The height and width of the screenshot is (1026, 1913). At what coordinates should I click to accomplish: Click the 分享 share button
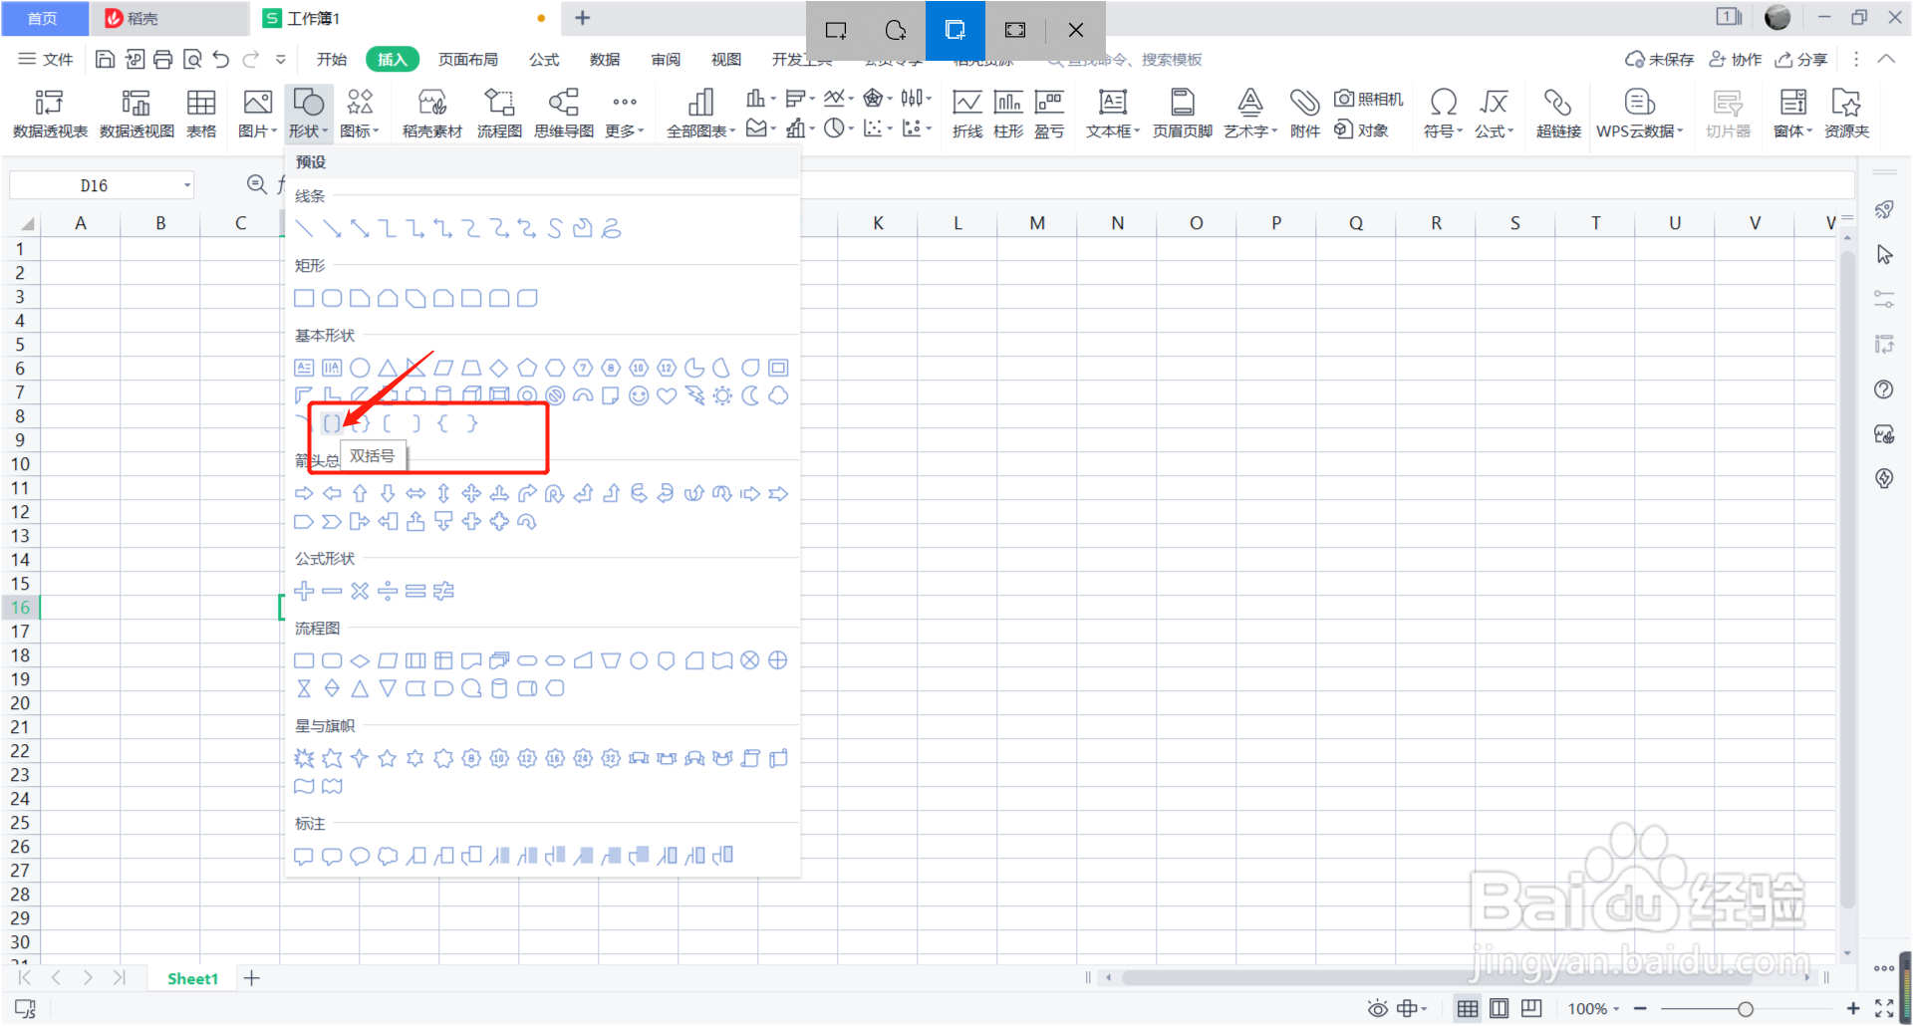1801,59
